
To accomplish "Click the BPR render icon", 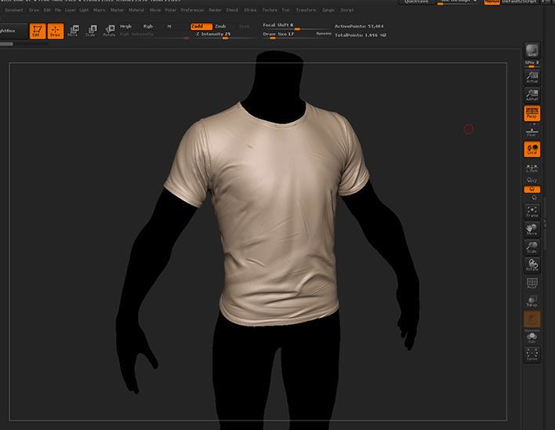I will (x=531, y=50).
